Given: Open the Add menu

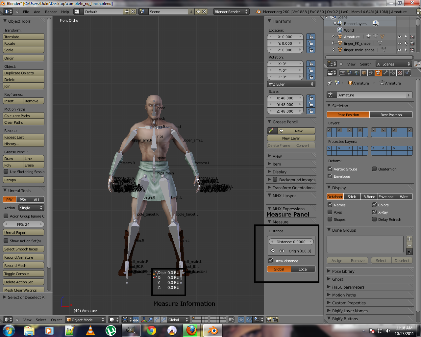Looking at the screenshot, I should point(37,12).
